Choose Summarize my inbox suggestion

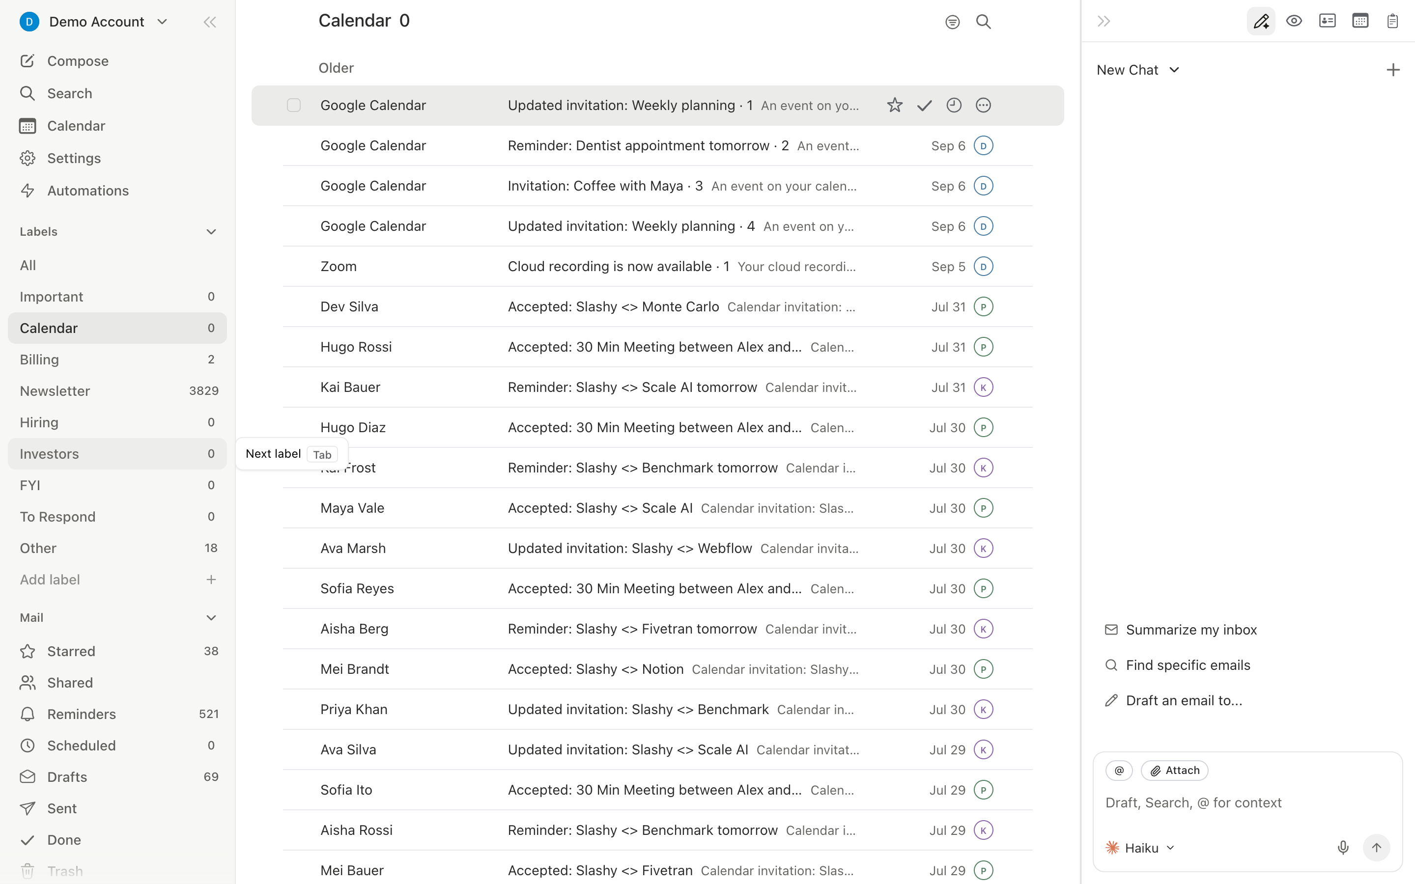[1181, 630]
